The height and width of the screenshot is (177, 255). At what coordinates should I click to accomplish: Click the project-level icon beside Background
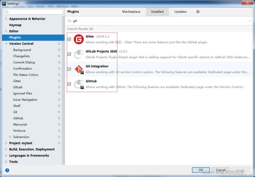coord(59,50)
